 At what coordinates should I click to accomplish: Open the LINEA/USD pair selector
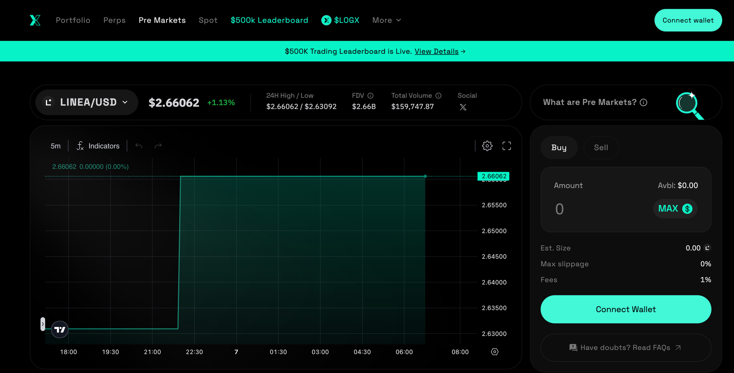point(87,102)
